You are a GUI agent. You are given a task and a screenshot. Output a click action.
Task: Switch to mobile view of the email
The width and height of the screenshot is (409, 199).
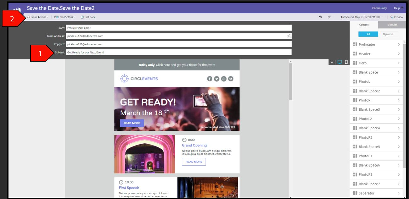pos(346,62)
